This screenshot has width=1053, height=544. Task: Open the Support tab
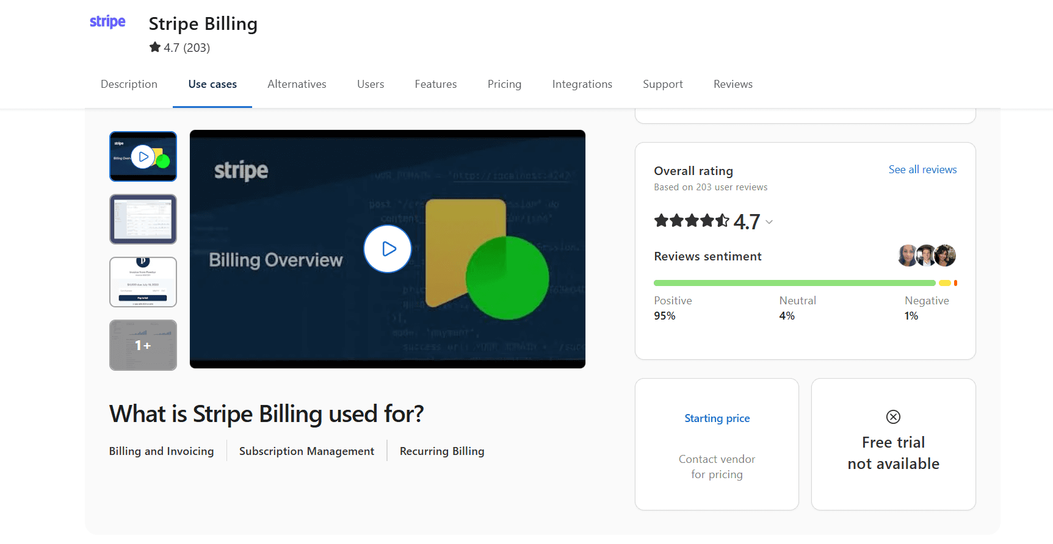(663, 84)
